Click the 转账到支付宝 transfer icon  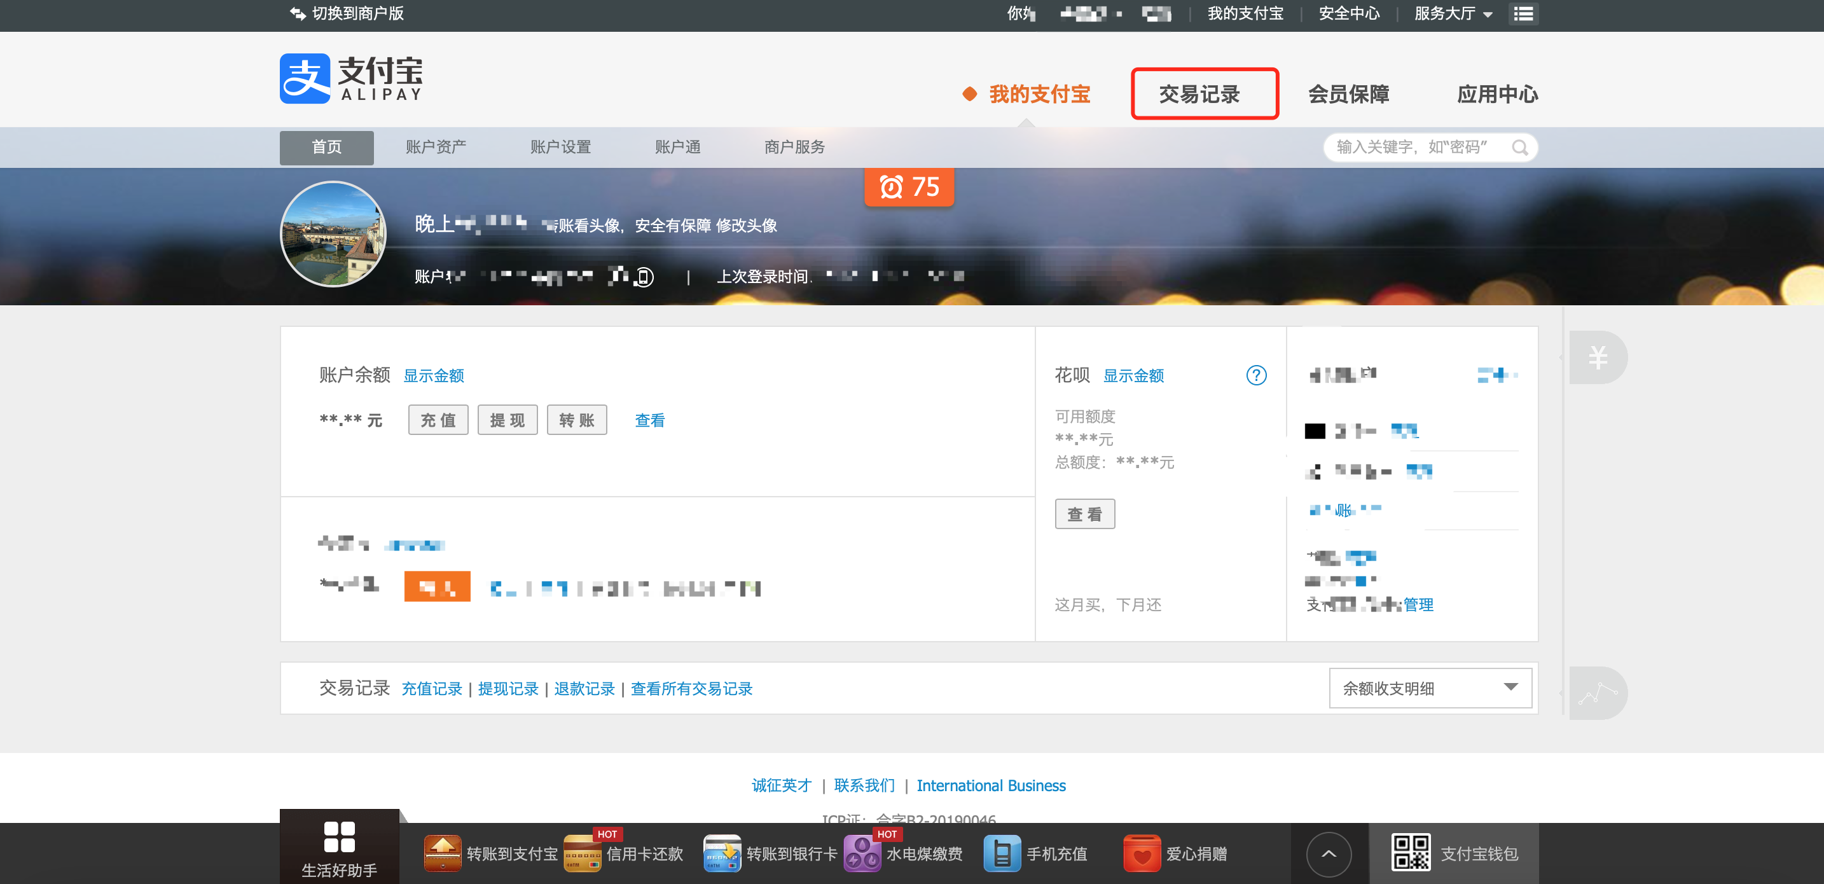pos(443,853)
